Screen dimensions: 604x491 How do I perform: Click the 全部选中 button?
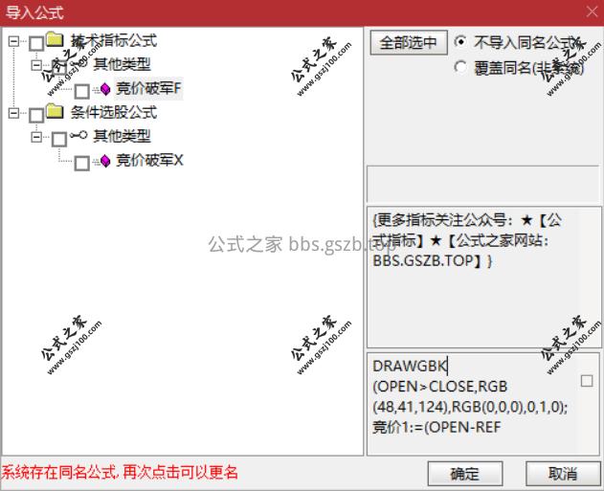click(x=409, y=42)
